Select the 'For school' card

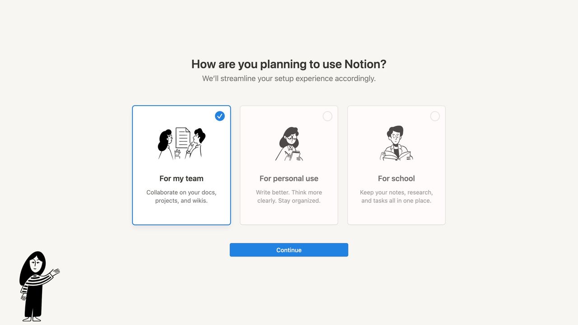pos(396,165)
